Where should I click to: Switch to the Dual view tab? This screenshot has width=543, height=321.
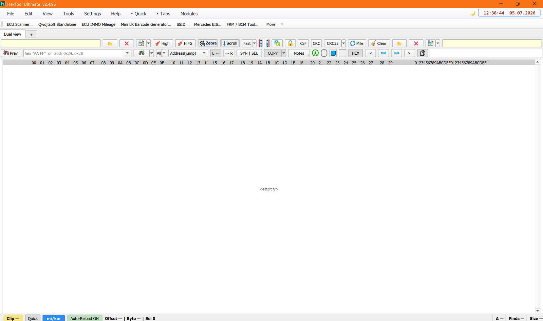coord(13,34)
